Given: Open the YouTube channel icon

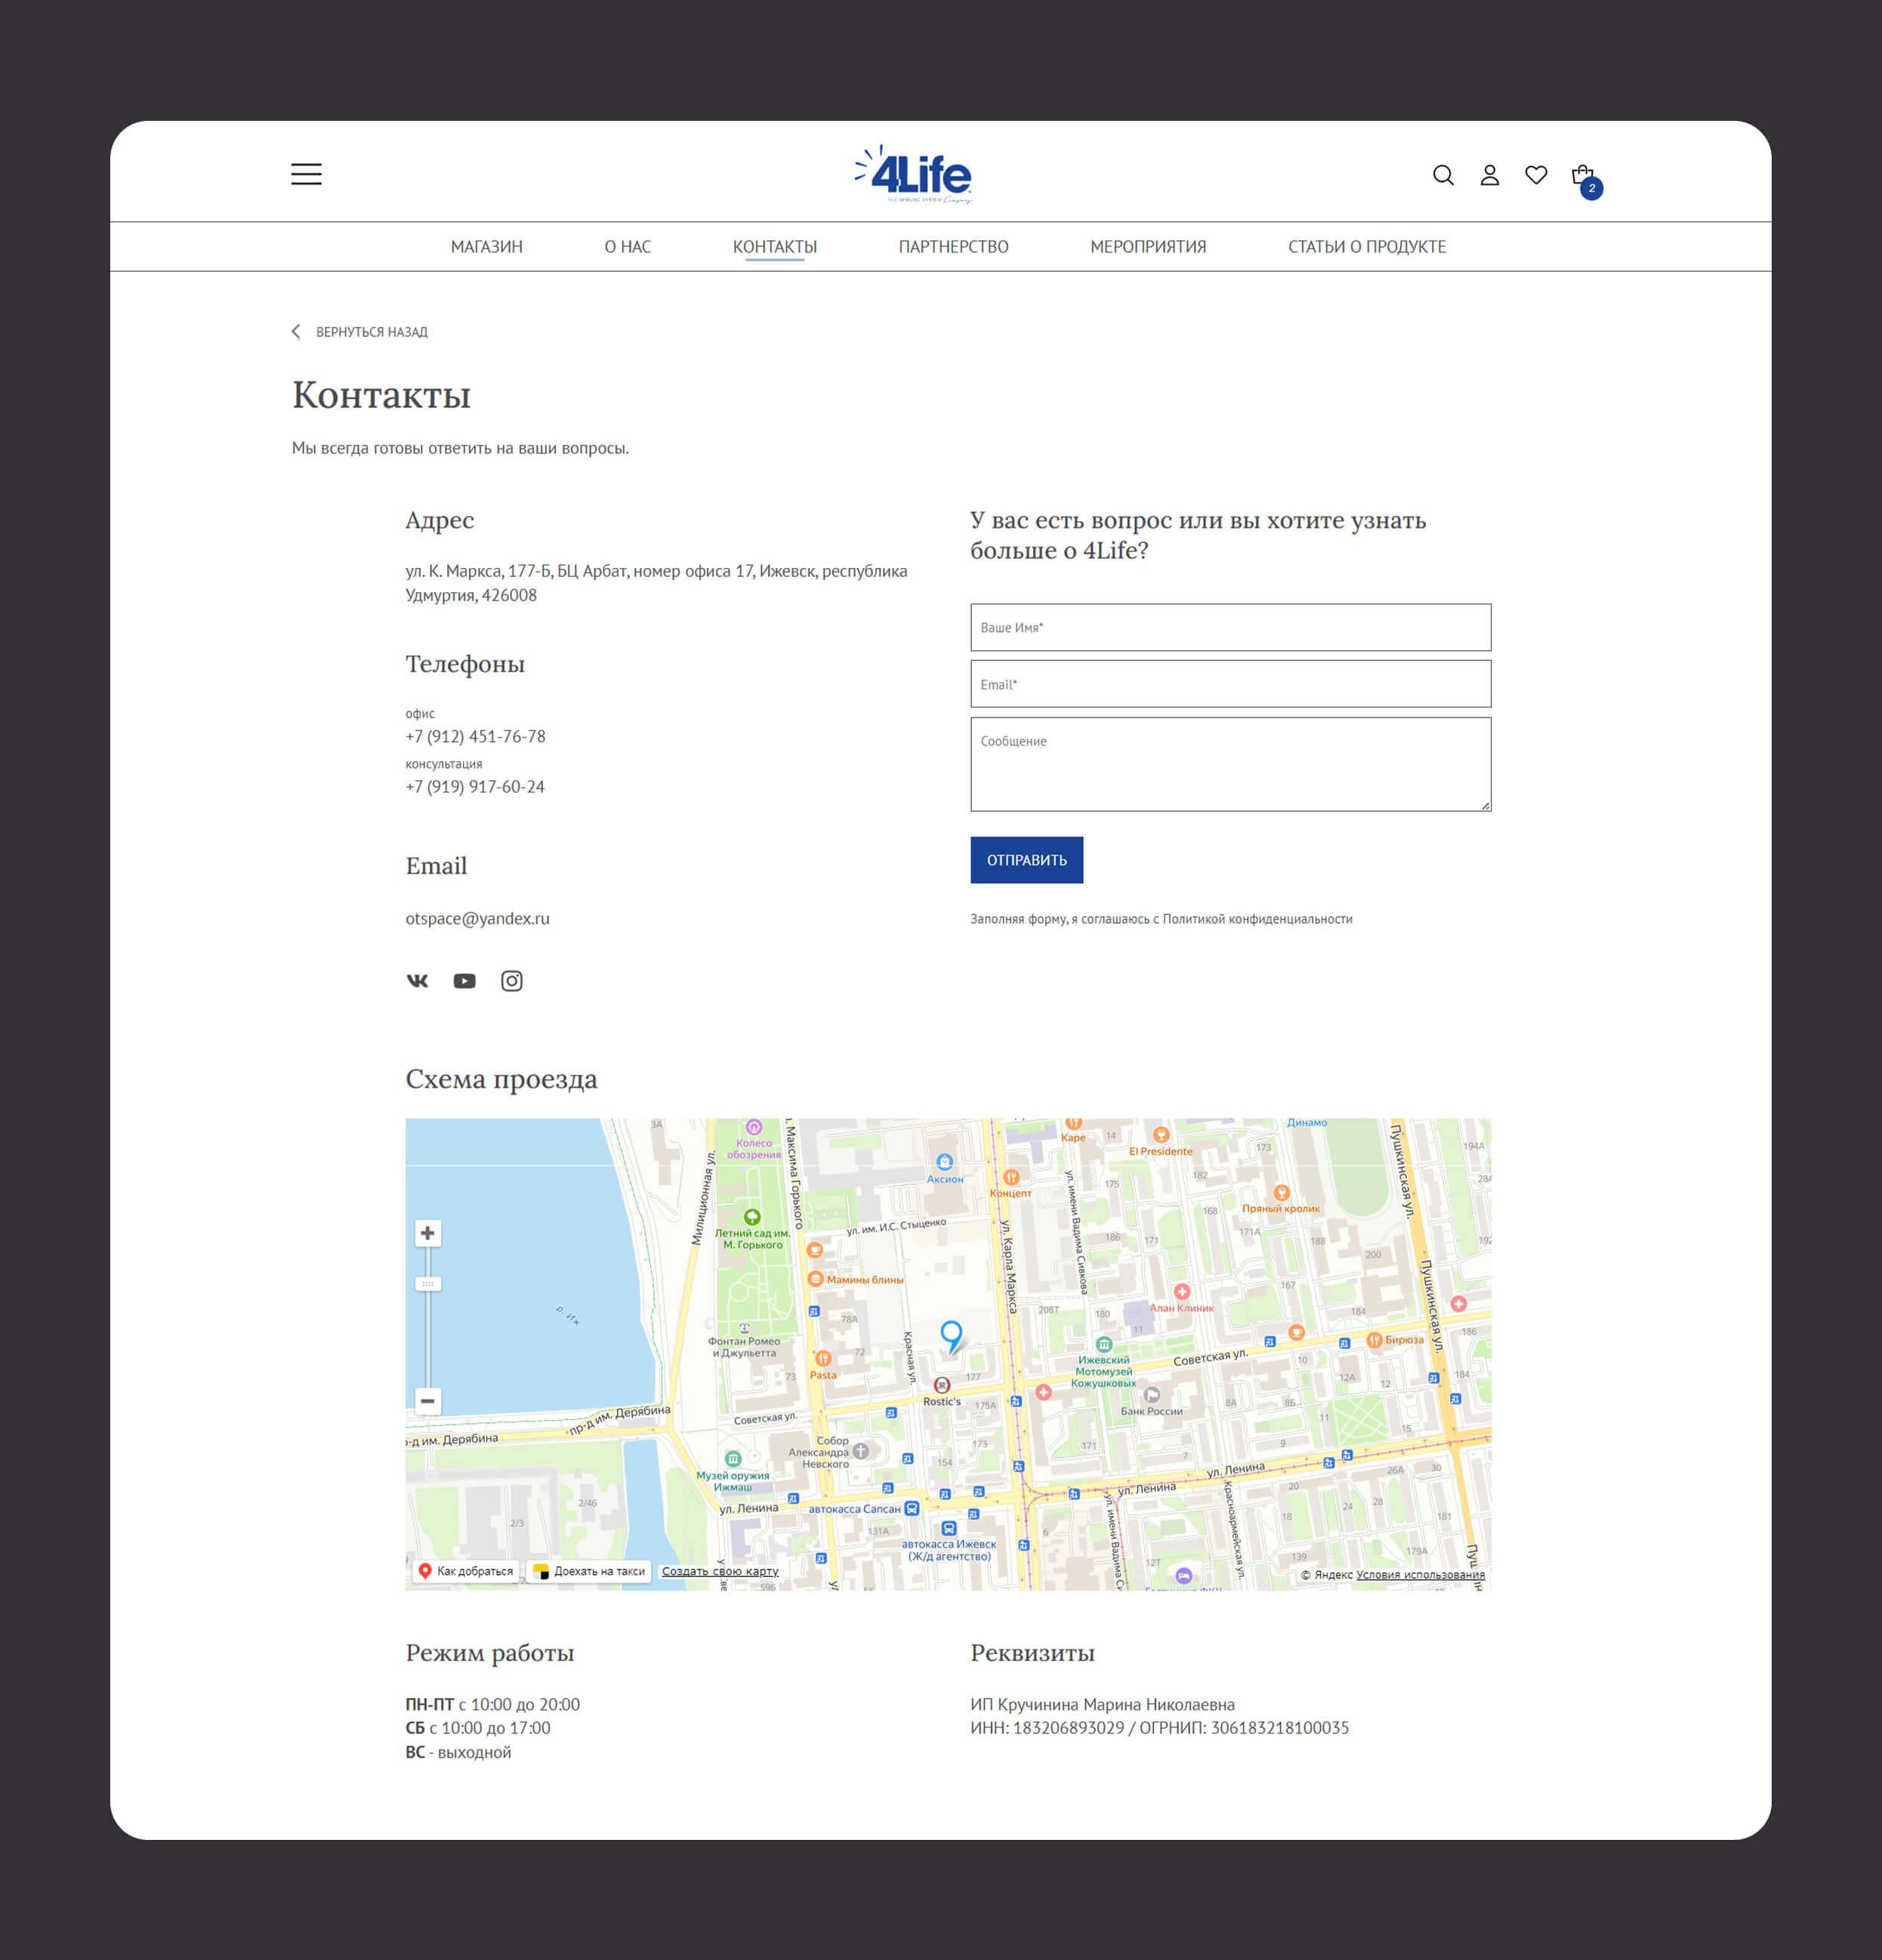Looking at the screenshot, I should click(x=464, y=981).
